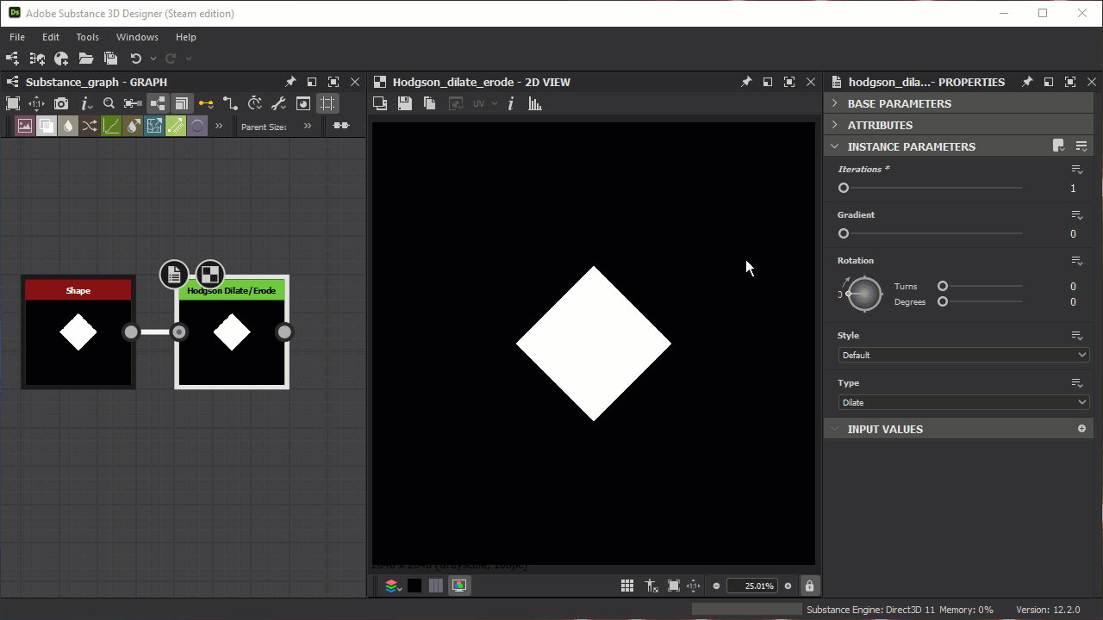Screen dimensions: 1103x620
Task: Zoom out with minus button in 2D View
Action: coord(717,586)
